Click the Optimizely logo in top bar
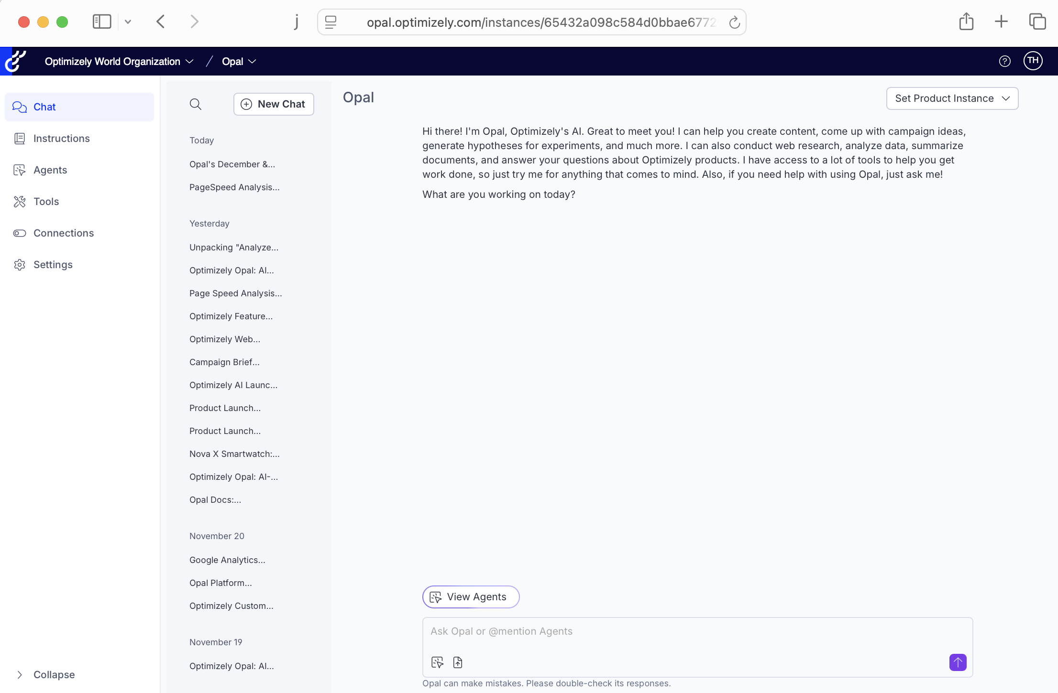This screenshot has width=1058, height=693. (x=15, y=61)
